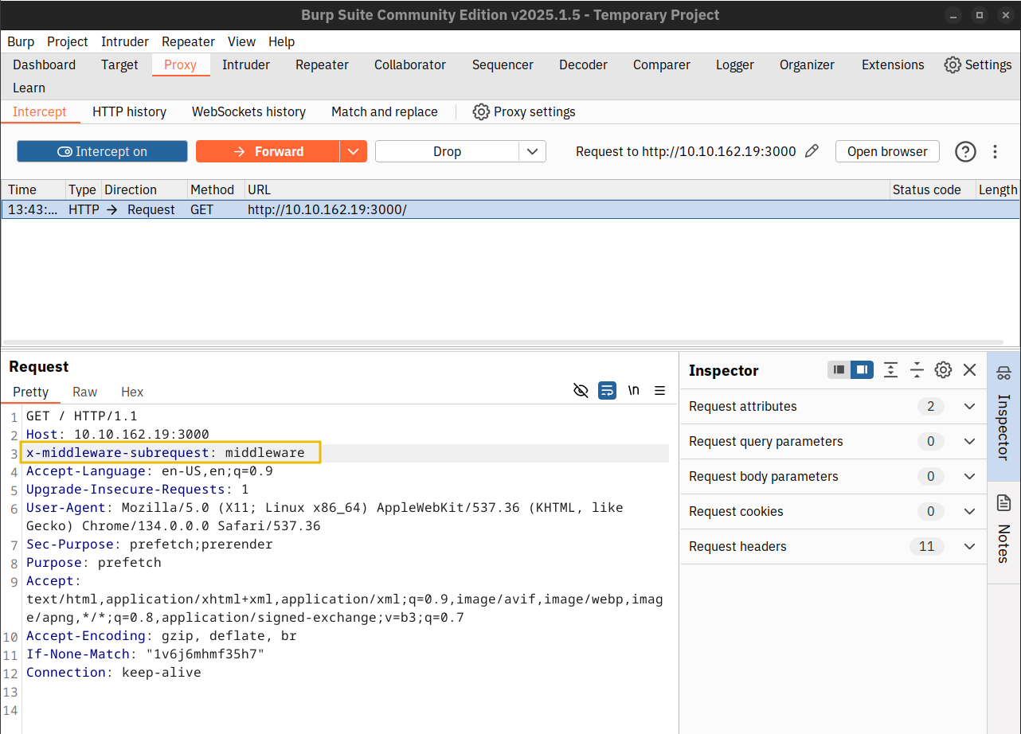Open the Project menu
This screenshot has height=734, width=1021.
(68, 41)
